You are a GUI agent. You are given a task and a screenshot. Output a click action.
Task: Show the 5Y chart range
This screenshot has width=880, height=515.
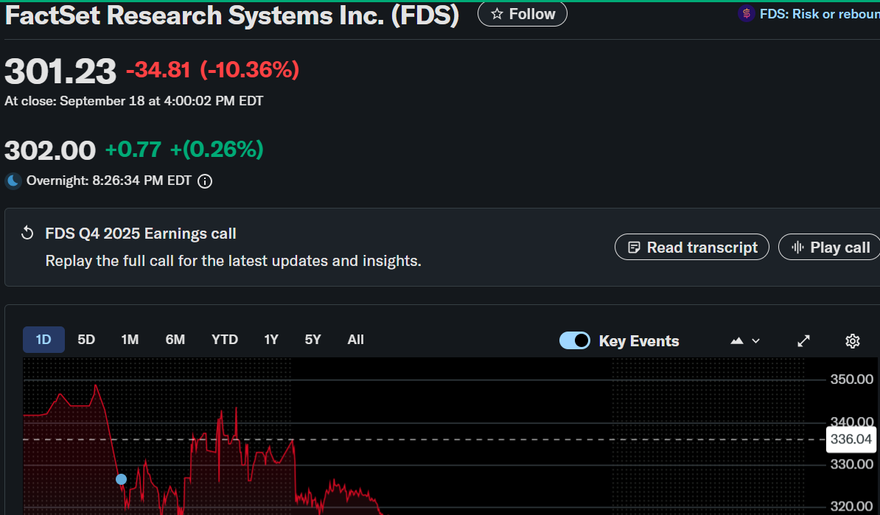312,340
